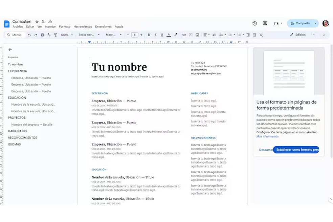Select the paint format roller icon
Image resolution: width=333 pixels, height=222 pixels.
click(56, 35)
